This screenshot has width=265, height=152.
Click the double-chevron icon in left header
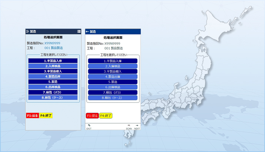(x=27, y=32)
